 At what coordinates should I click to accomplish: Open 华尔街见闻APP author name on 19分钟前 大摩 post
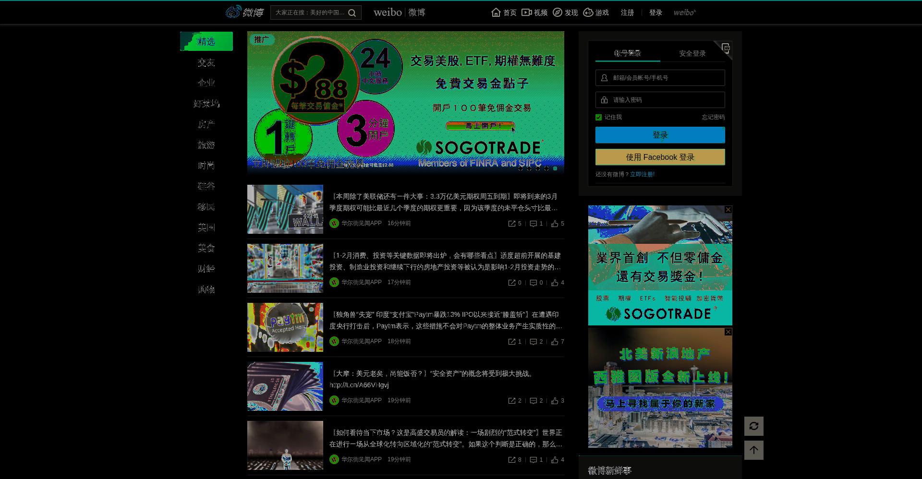tap(362, 400)
